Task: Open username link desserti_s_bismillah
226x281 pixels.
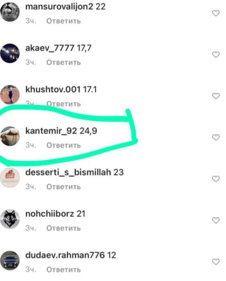Action: [68, 172]
